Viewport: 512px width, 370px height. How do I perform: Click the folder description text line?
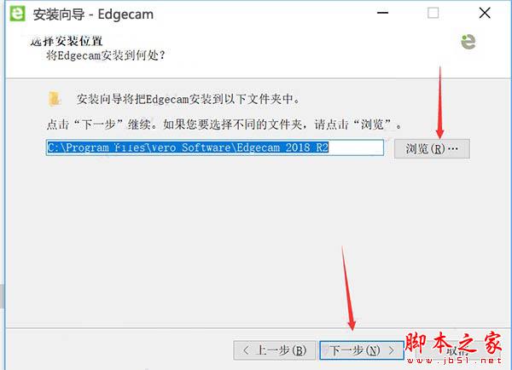pyautogui.click(x=188, y=99)
